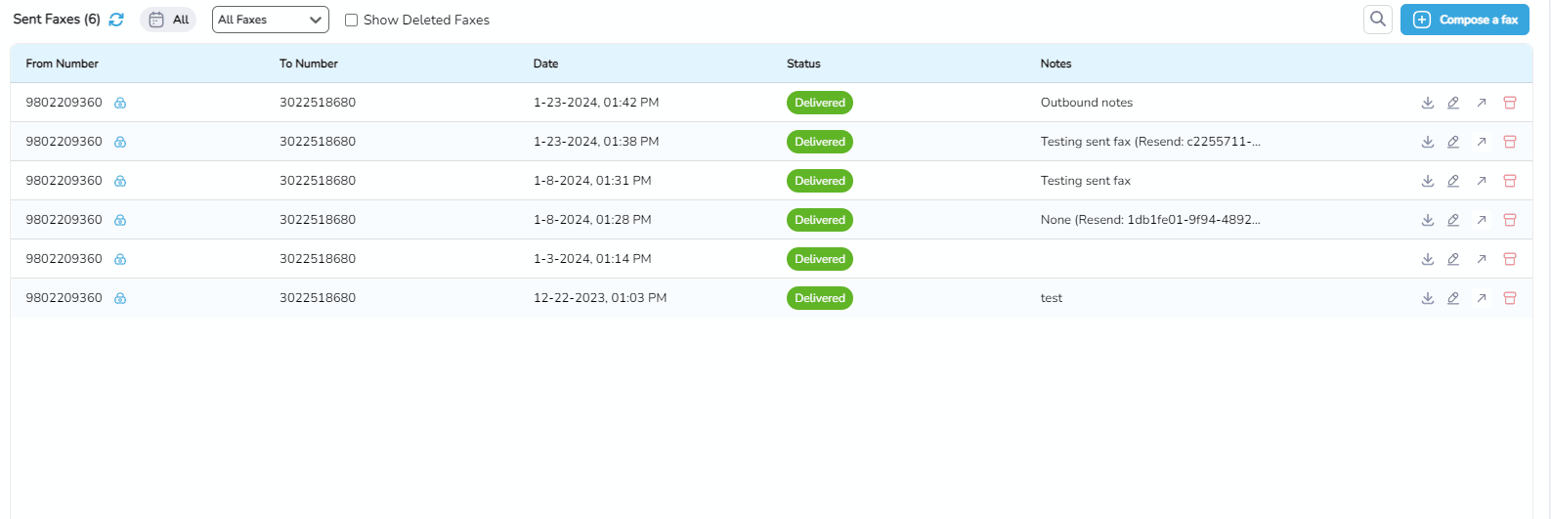Edit notes for the 01:14 PM fax
This screenshot has width=1551, height=519.
tap(1453, 259)
